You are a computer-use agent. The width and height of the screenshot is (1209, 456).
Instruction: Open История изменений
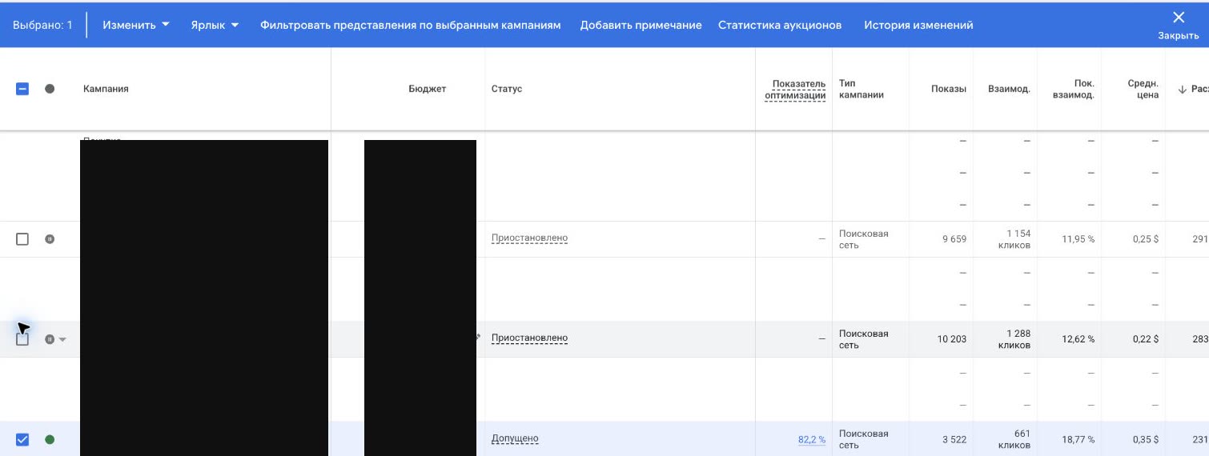(918, 25)
